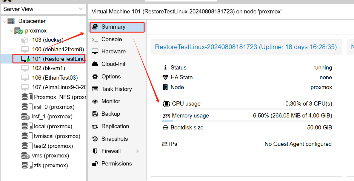Collapse the proxmox node expander
Viewport: 354px width, 181px height.
tap(12, 31)
